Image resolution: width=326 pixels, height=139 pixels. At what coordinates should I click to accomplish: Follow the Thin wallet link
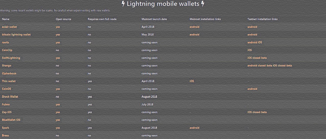[x=9, y=81]
